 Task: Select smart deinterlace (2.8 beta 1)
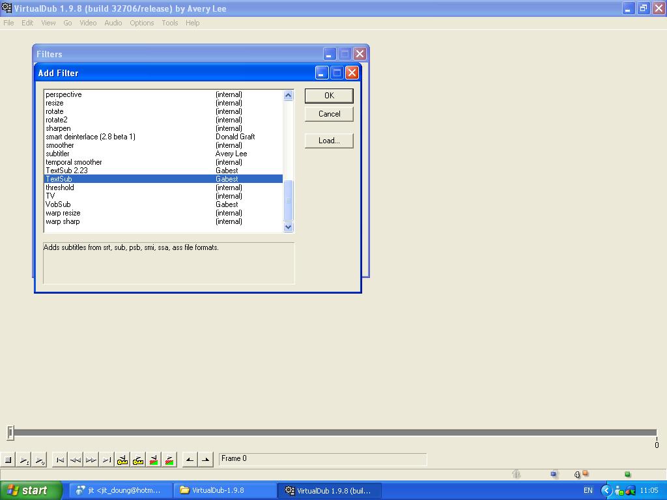(163, 137)
